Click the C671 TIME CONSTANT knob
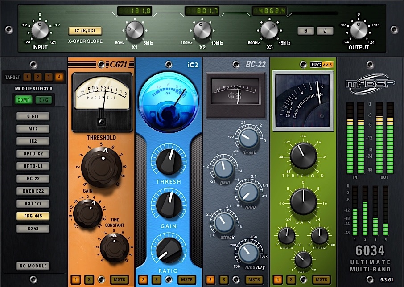The image size is (404, 287). pyautogui.click(x=115, y=248)
